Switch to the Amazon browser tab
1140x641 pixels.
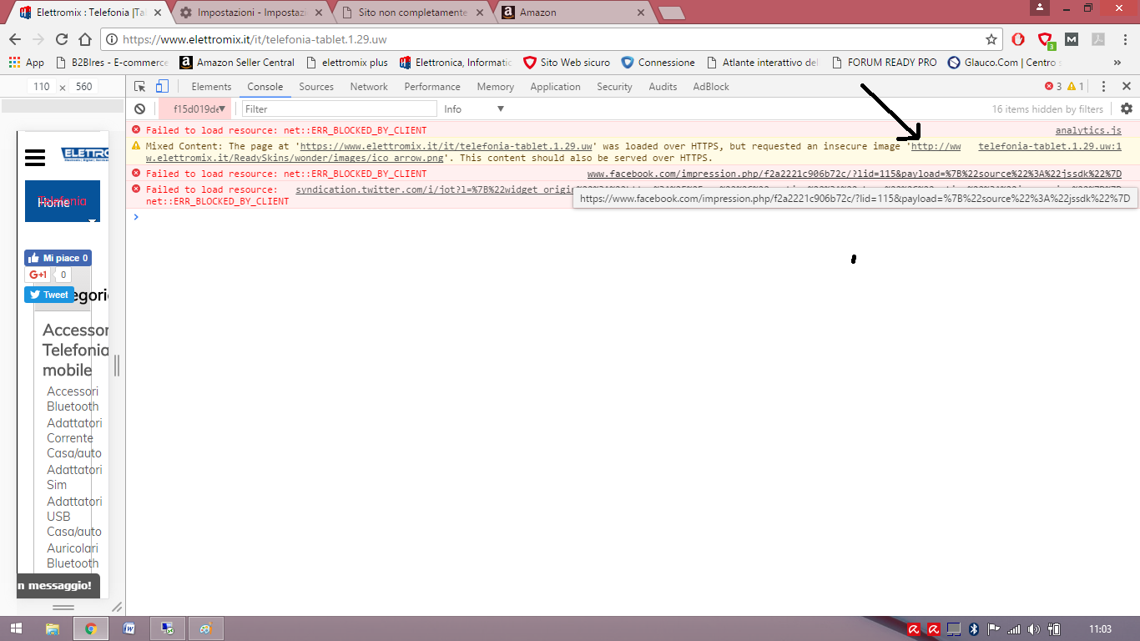pyautogui.click(x=574, y=13)
